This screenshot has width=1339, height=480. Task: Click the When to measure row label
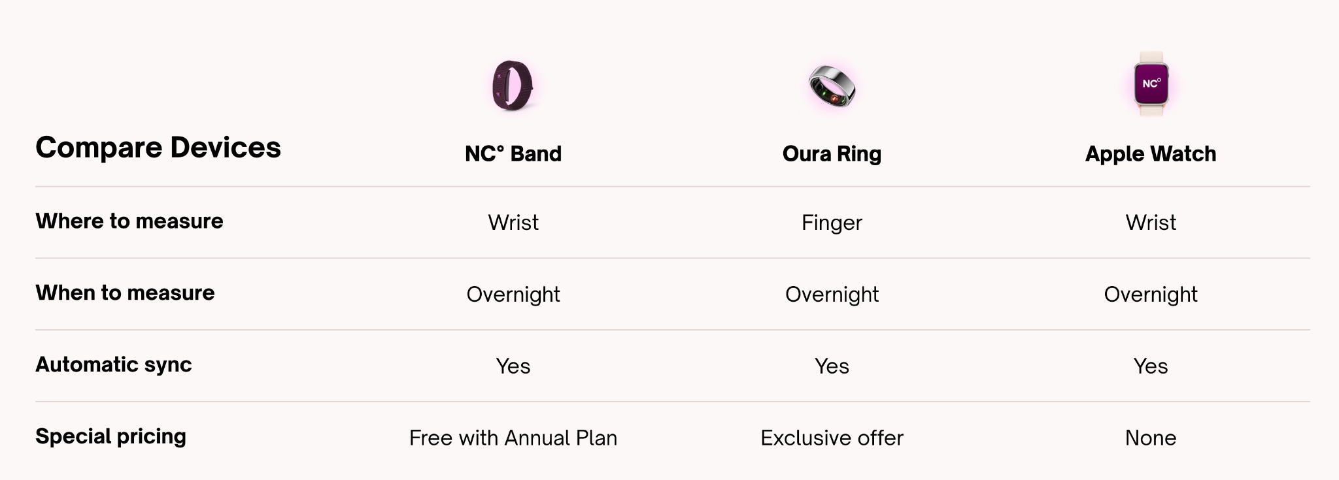pos(125,293)
